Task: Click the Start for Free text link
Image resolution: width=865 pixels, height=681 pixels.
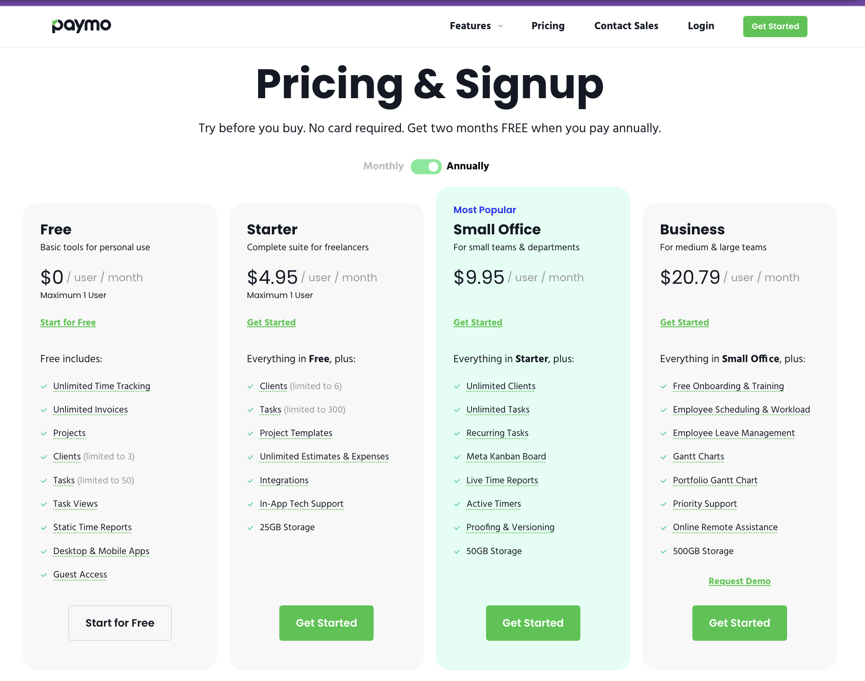Action: coord(68,322)
